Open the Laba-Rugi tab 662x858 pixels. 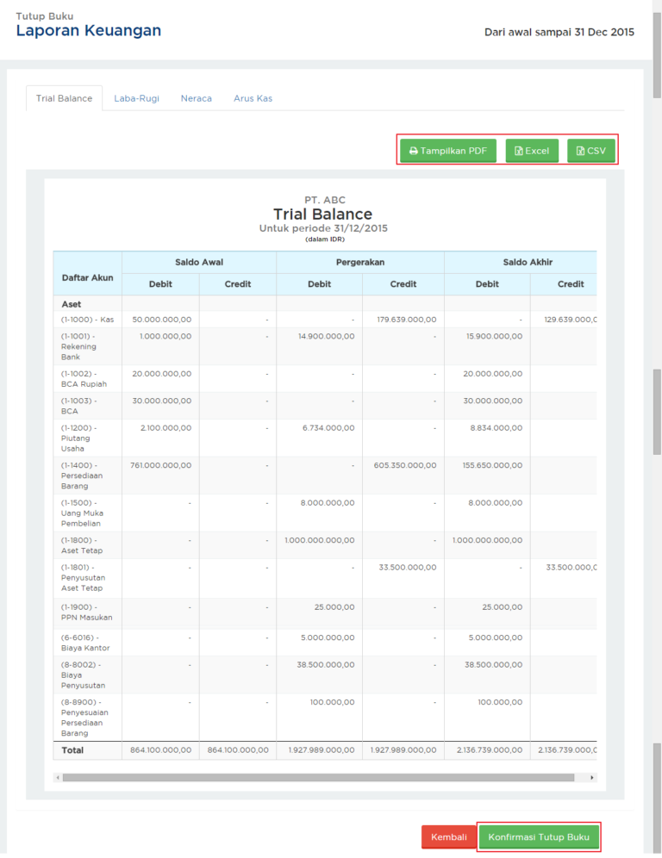click(x=136, y=98)
